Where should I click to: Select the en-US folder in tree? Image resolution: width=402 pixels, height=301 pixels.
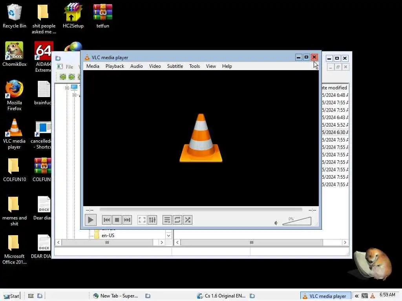point(108,236)
